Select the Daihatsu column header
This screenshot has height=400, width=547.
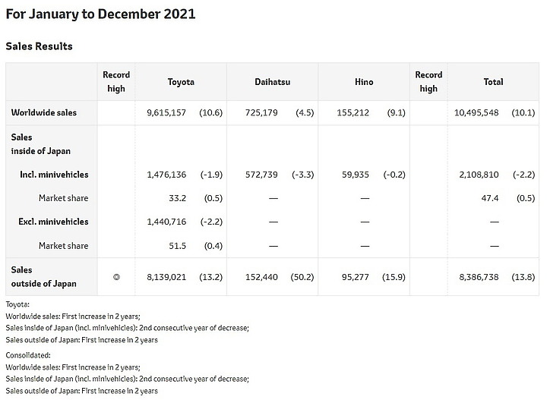[273, 82]
